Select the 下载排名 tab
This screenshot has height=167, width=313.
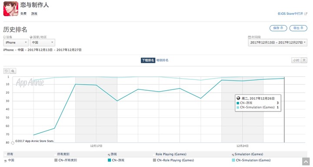click(x=148, y=60)
